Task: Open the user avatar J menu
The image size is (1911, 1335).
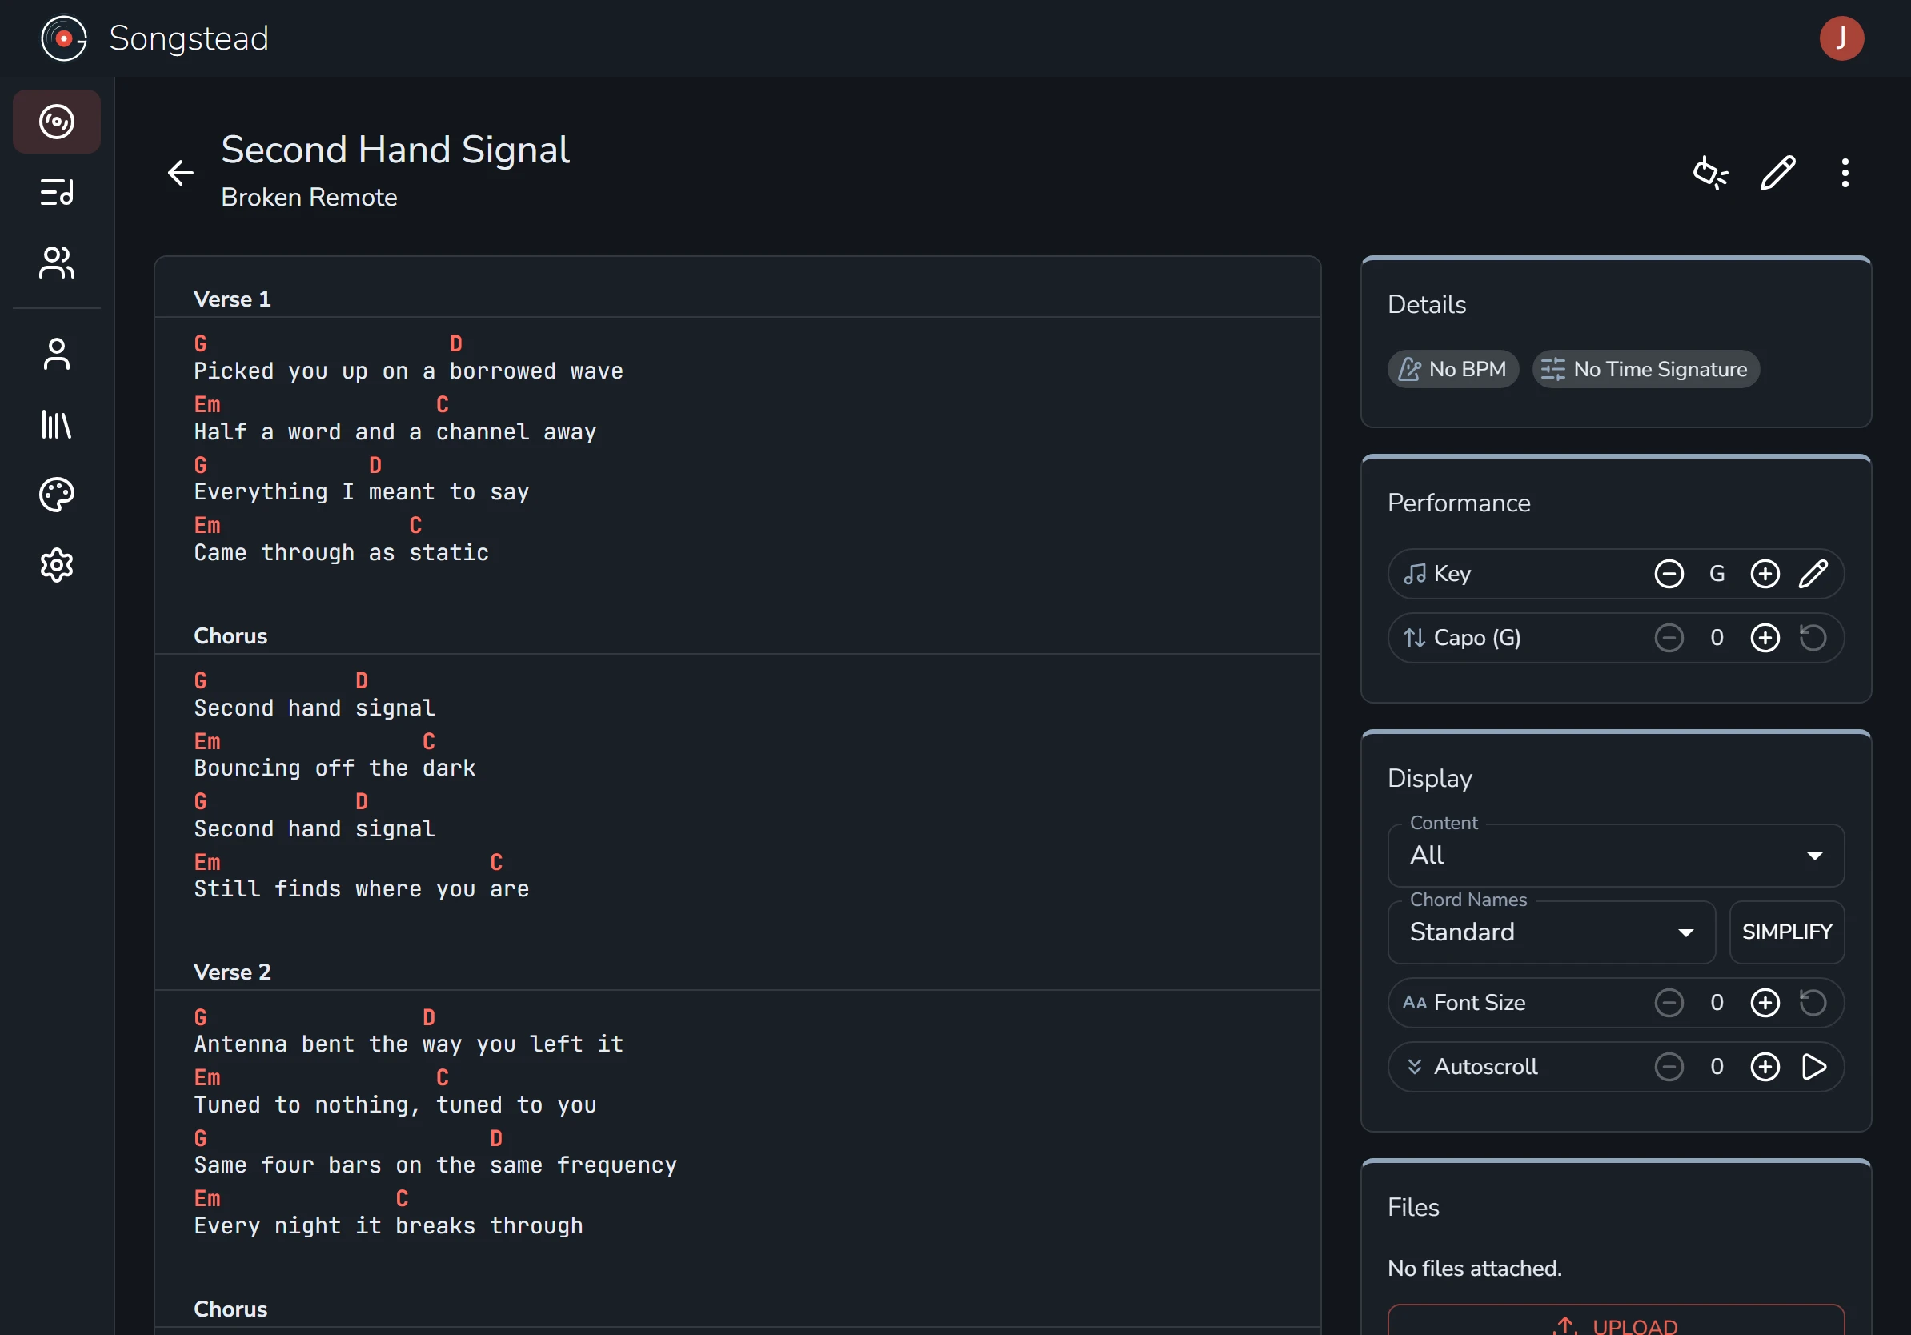Action: tap(1841, 38)
